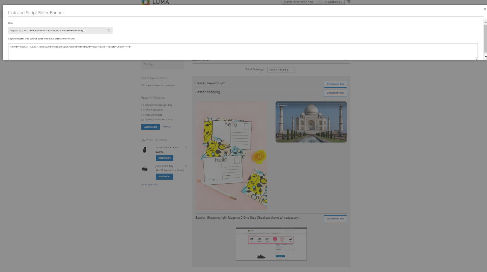Copy the banner link with the clipboard icon

[x=109, y=31]
